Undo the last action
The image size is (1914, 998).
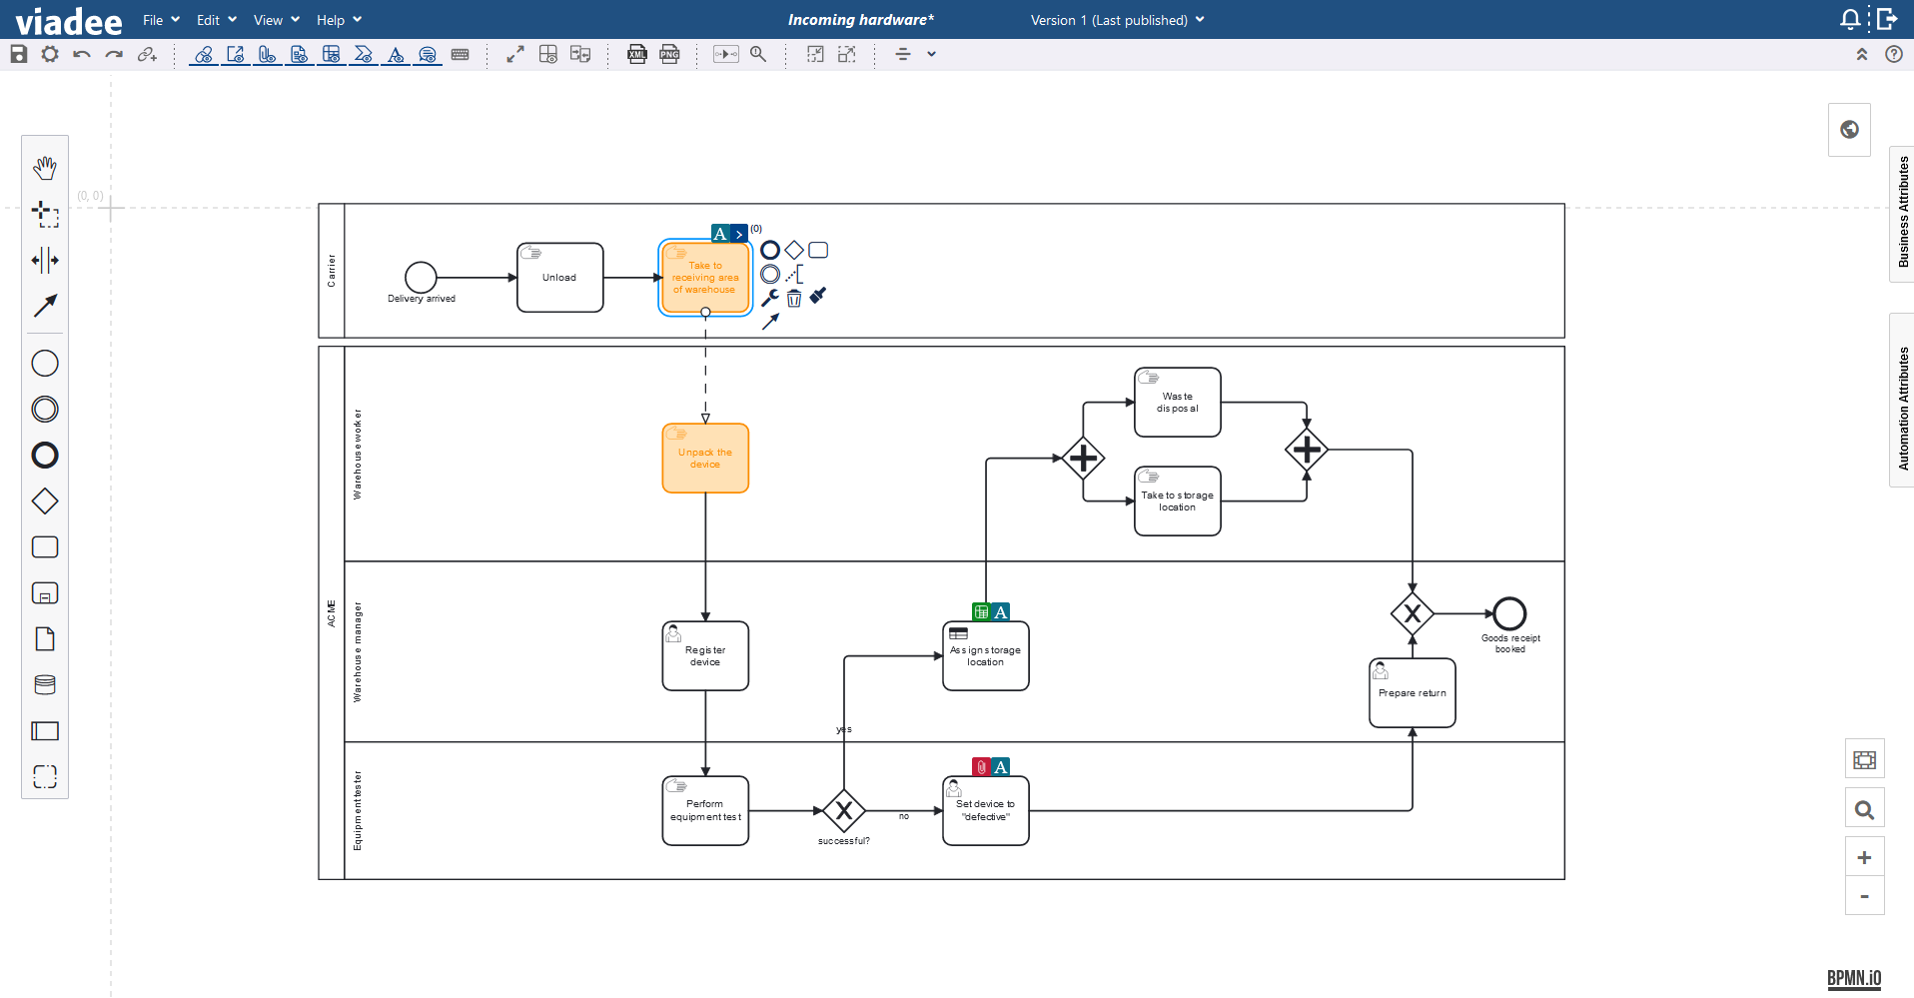(x=82, y=54)
